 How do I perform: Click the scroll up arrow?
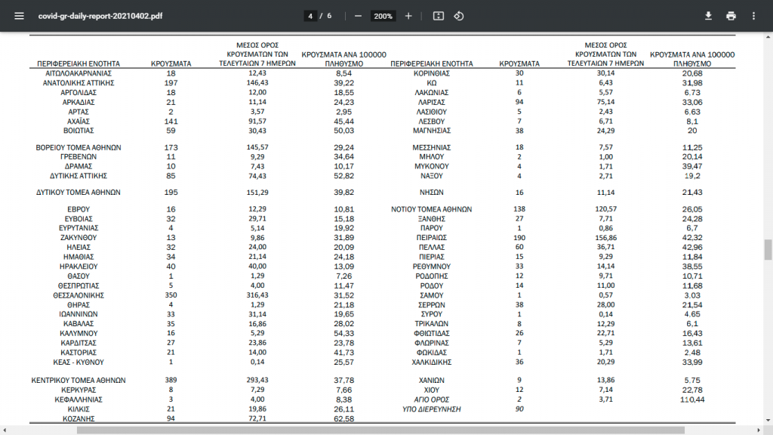pyautogui.click(x=768, y=36)
